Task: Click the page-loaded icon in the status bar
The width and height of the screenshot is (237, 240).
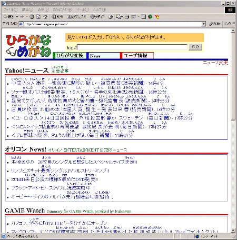Action: (4, 236)
